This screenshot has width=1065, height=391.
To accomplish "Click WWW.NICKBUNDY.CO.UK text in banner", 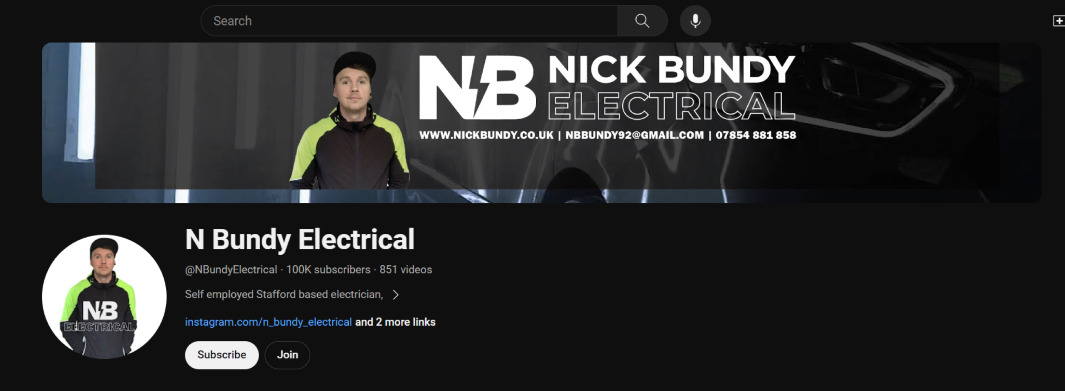I will 486,135.
